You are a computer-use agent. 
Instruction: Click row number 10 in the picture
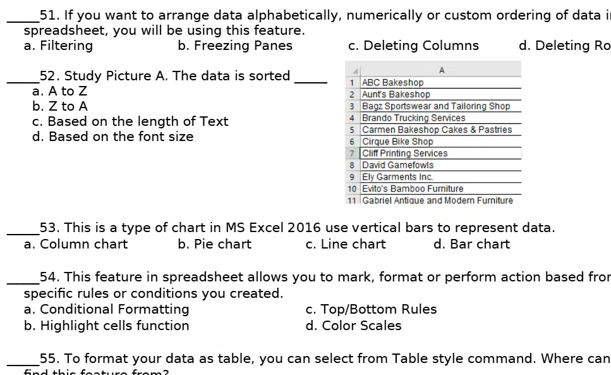353,189
